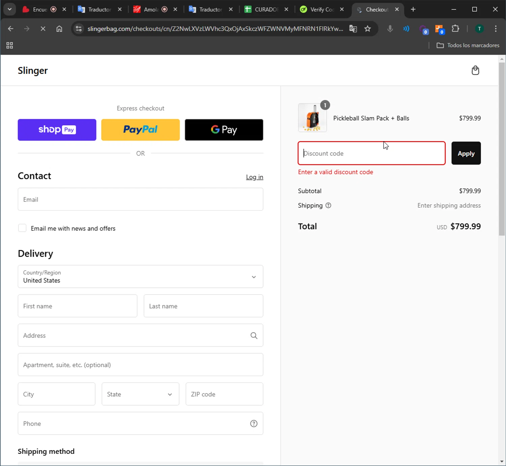Screen dimensions: 506x466
Task: Open the Todos los marcadores folder
Action: coord(468,45)
